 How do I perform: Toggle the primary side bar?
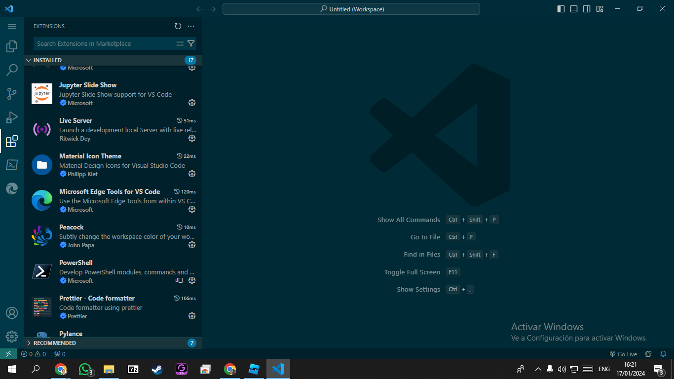click(x=561, y=9)
